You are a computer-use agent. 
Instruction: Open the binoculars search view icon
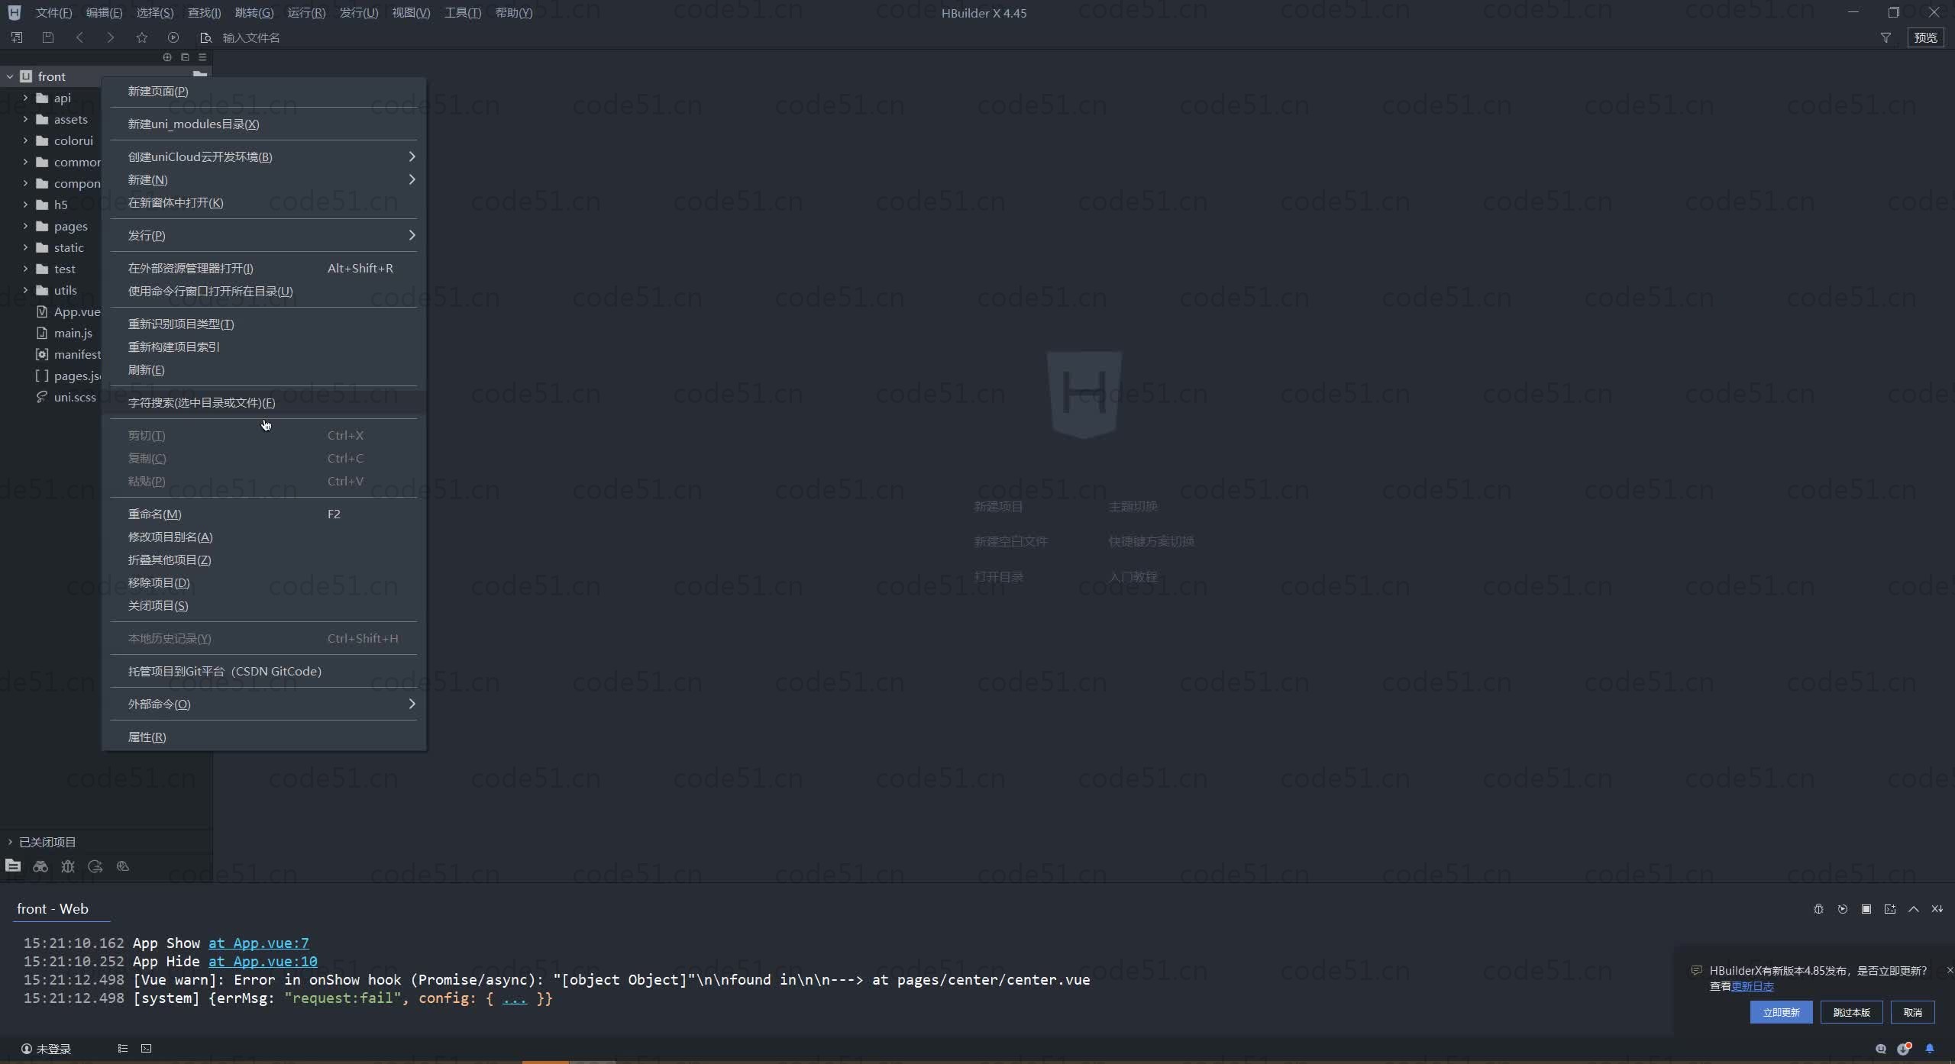pyautogui.click(x=40, y=866)
